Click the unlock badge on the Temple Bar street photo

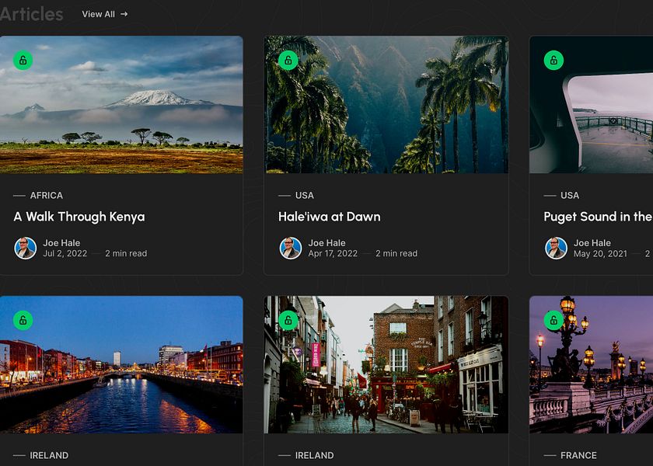click(x=288, y=320)
